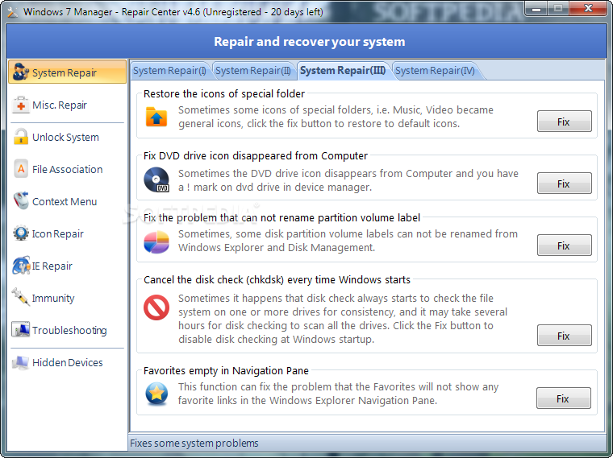Click the File Association letter A icon
The image size is (613, 458).
click(21, 169)
